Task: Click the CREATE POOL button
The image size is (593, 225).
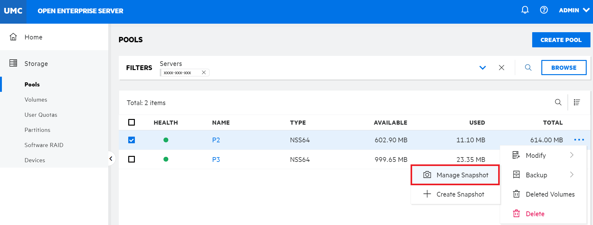Action: click(x=561, y=40)
